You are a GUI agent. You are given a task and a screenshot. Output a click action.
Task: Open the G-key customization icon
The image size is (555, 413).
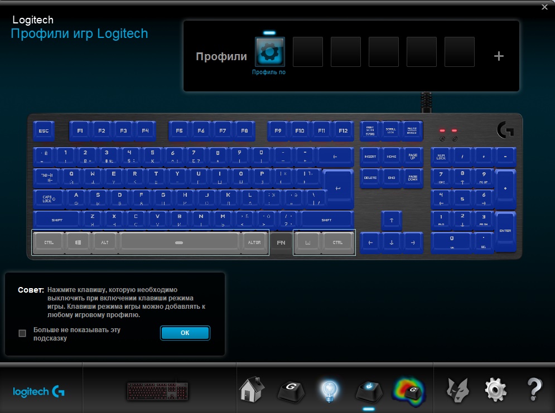(291, 391)
